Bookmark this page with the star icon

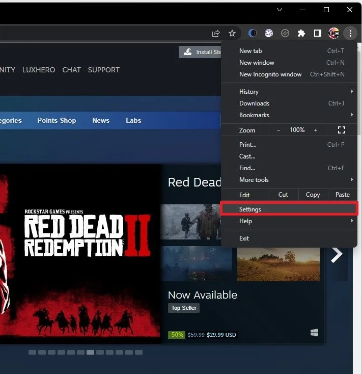click(232, 33)
